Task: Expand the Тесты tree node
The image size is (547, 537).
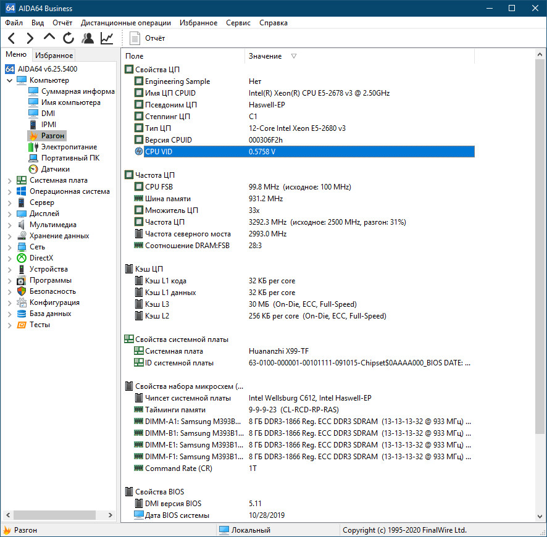Action: [x=9, y=325]
